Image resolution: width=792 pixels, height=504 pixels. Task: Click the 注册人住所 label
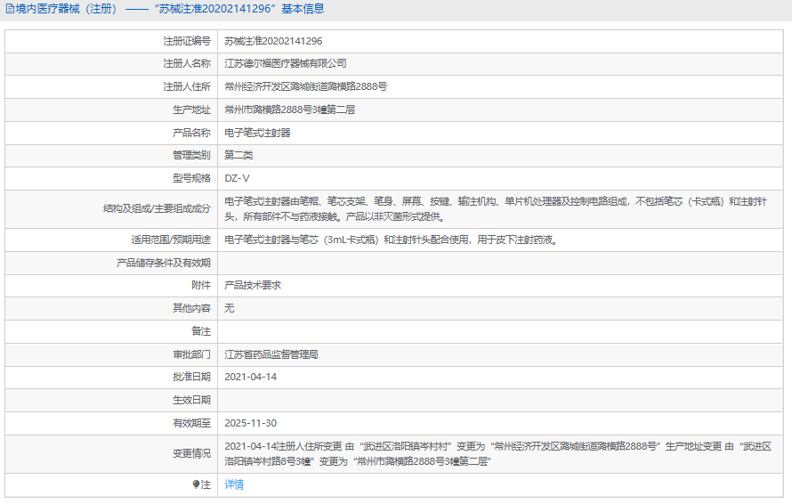187,86
